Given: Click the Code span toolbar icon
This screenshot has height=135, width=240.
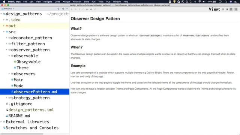Looking at the screenshot, I should click(83, 9).
